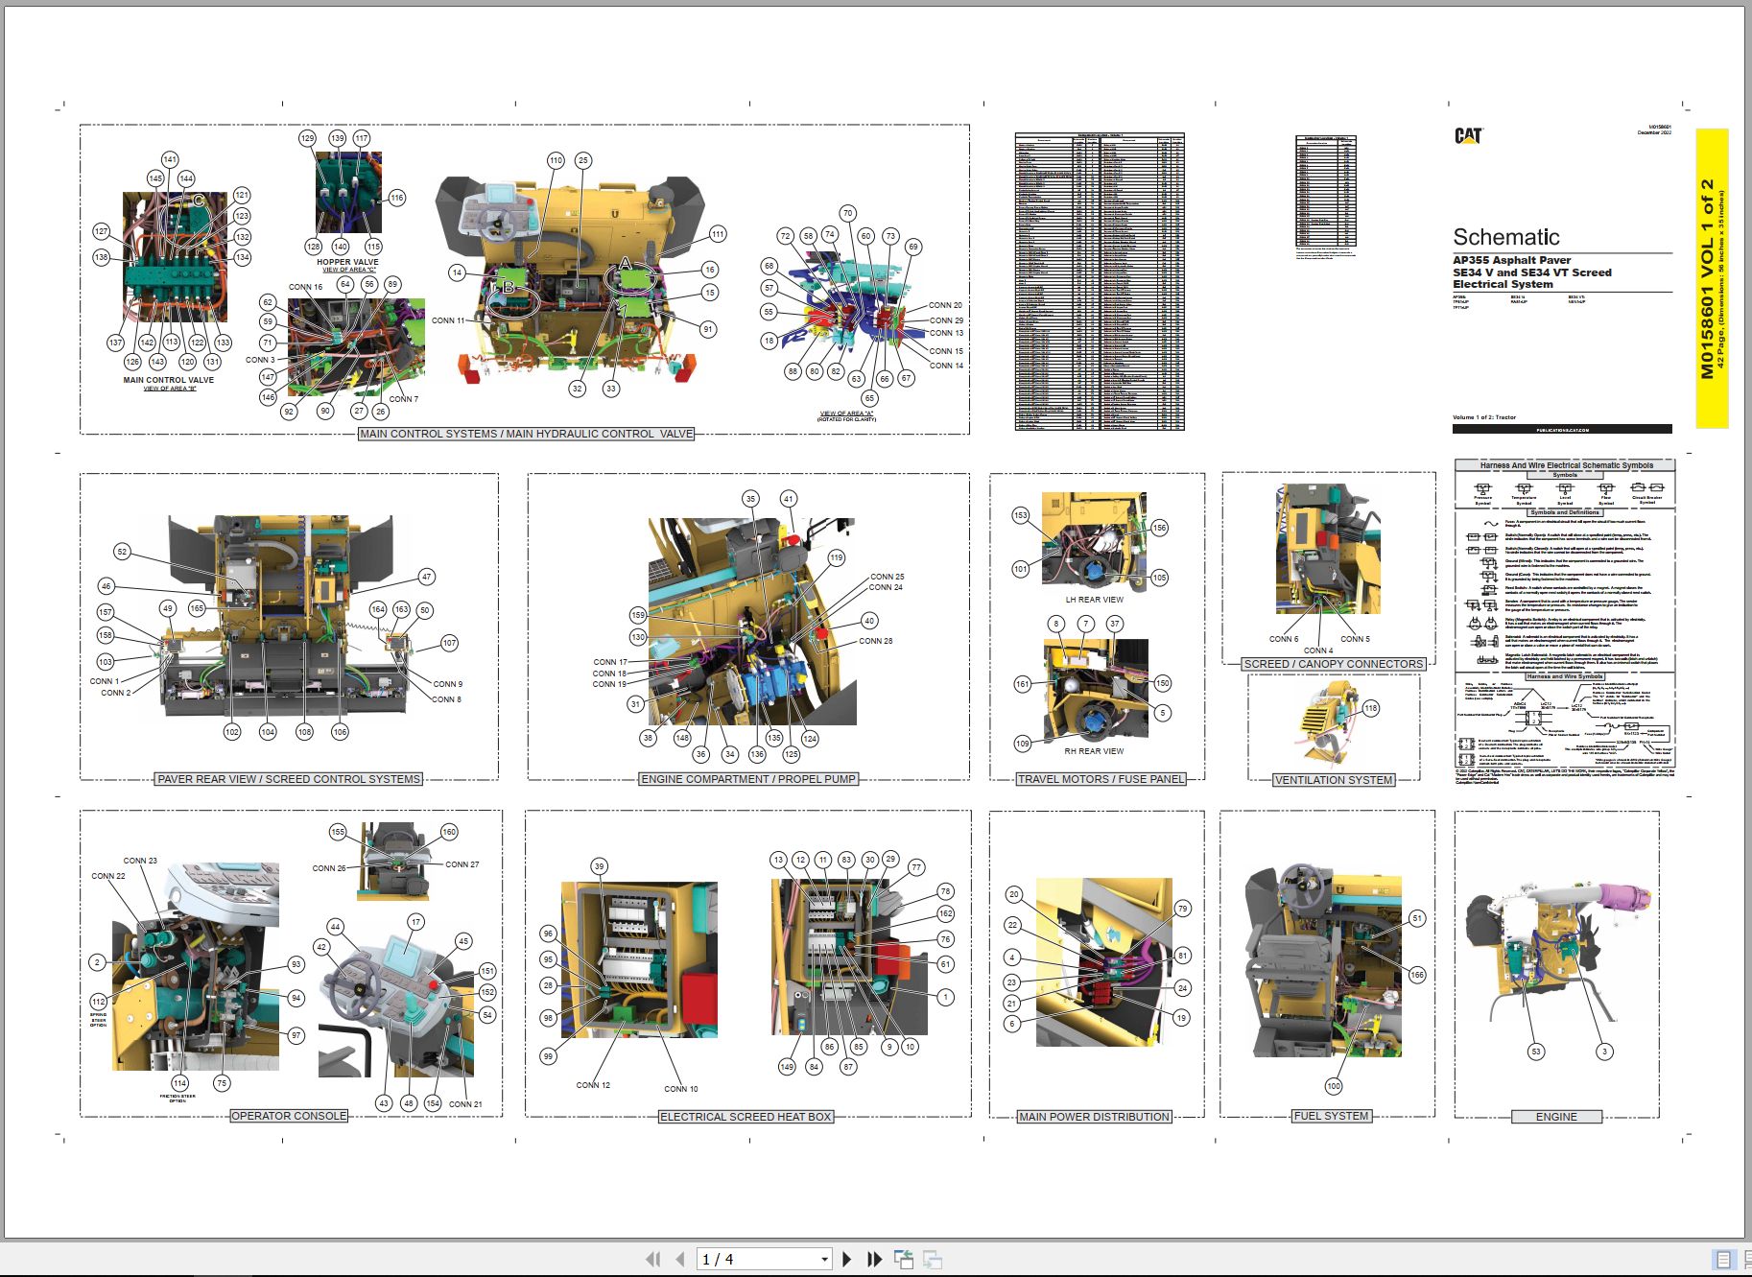Click the SCREED / CANOPY CONNECTORS label
This screenshot has width=1752, height=1277.
tap(1334, 664)
